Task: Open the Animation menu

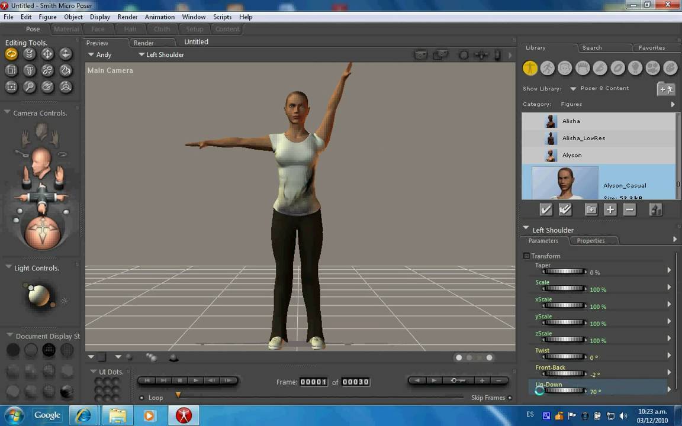Action: (159, 17)
